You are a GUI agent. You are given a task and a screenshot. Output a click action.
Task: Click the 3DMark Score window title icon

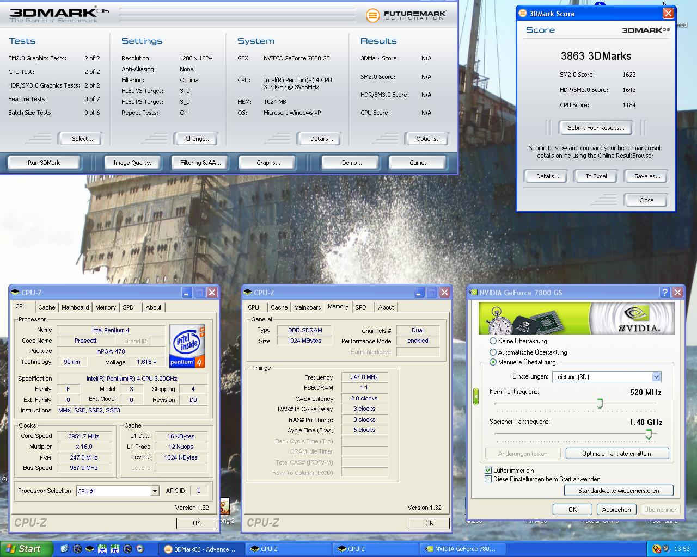tap(523, 14)
